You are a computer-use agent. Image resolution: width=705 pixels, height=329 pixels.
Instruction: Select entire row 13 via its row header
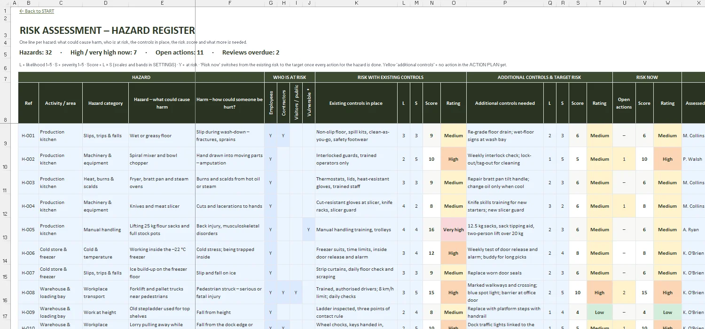(5, 229)
